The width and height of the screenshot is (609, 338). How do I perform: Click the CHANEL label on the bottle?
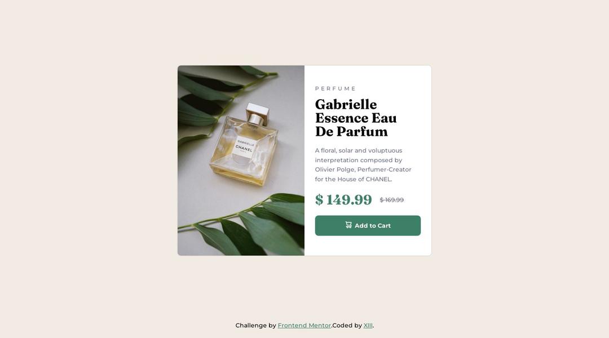pos(244,148)
